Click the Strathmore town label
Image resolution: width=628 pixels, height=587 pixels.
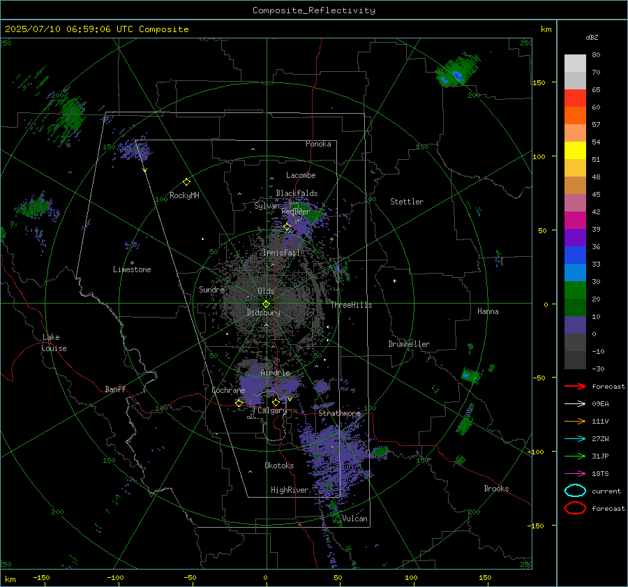(340, 413)
